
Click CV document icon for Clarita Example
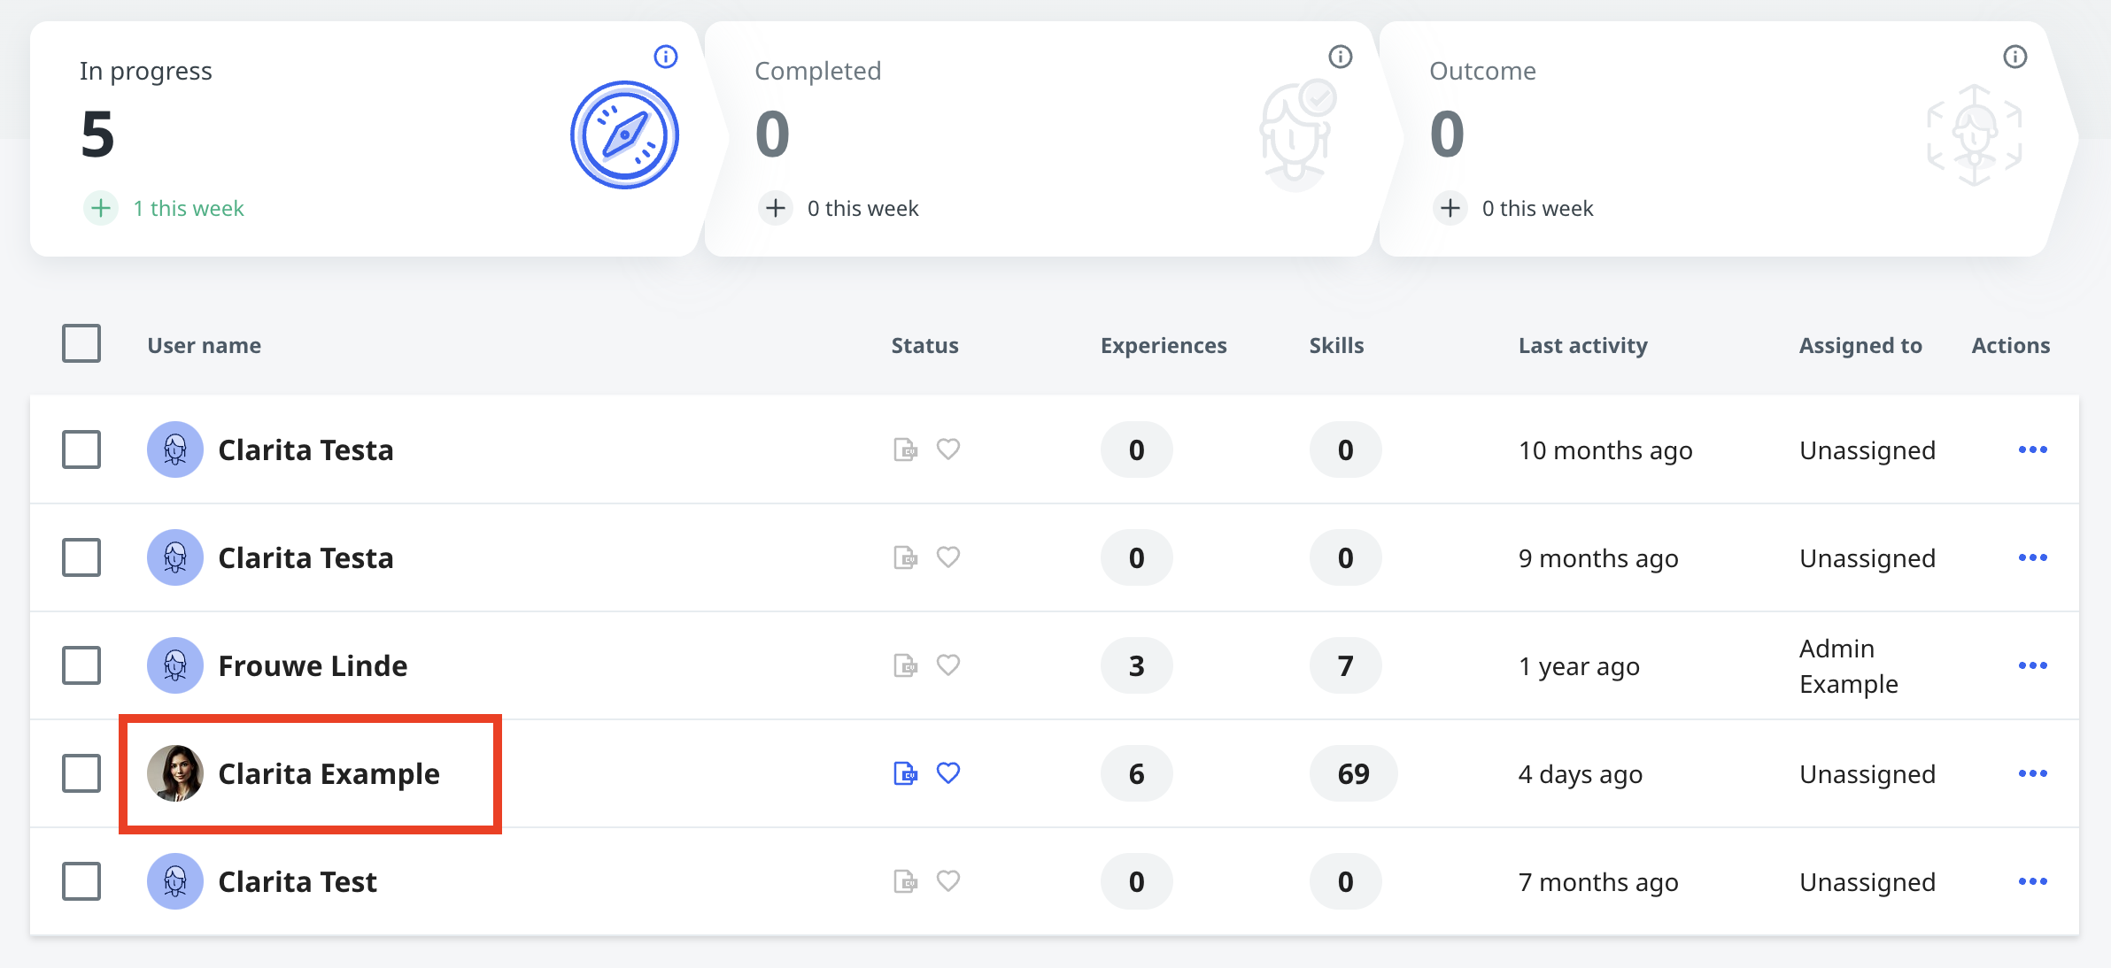[905, 773]
